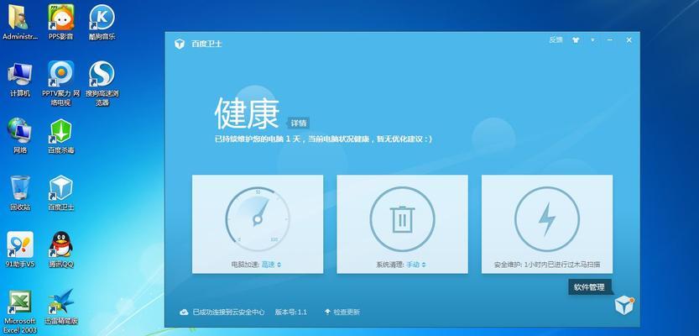This screenshot has height=336, width=699.
Task: Open 百度卫士 desktop shortcut
Action: coord(60,192)
